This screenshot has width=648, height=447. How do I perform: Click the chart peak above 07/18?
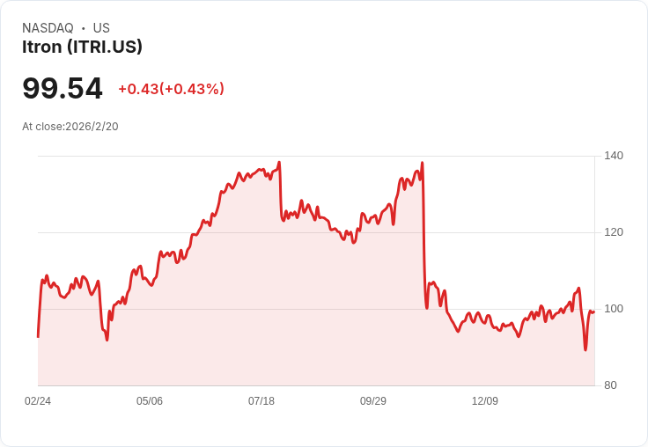click(x=279, y=163)
